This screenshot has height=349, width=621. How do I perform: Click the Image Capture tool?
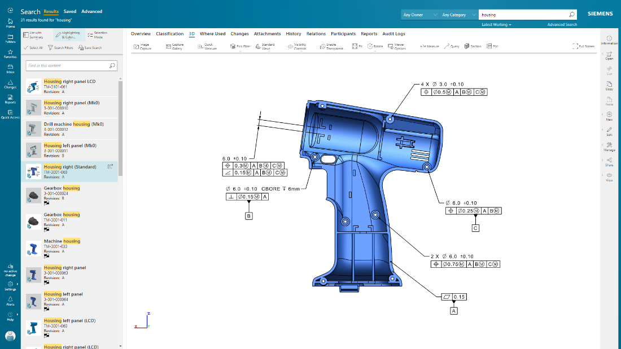(x=141, y=46)
